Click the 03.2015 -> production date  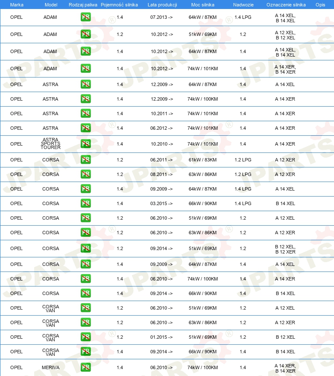(161, 203)
